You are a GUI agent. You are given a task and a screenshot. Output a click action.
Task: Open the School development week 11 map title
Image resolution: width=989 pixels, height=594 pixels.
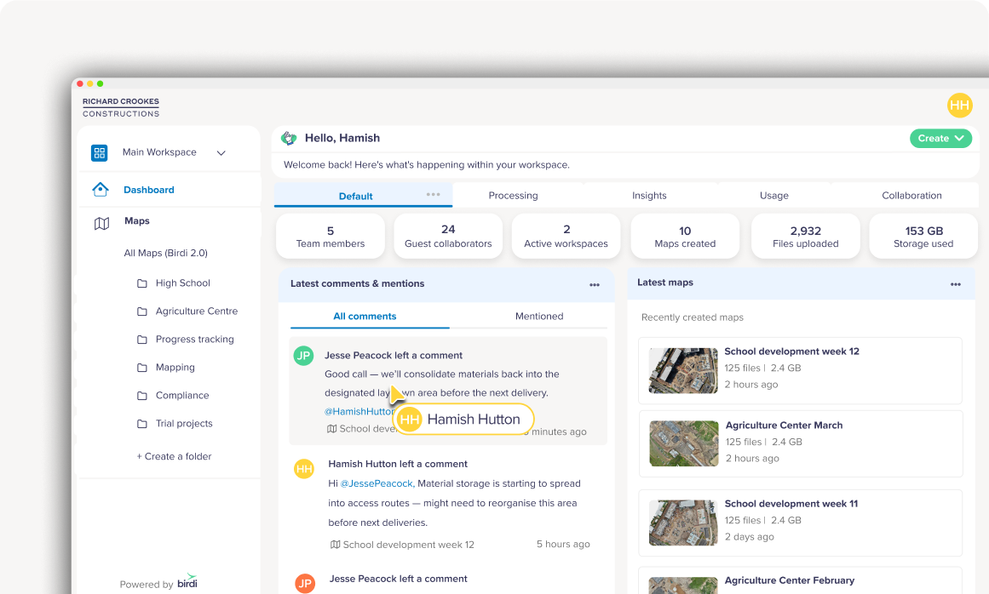[791, 504]
